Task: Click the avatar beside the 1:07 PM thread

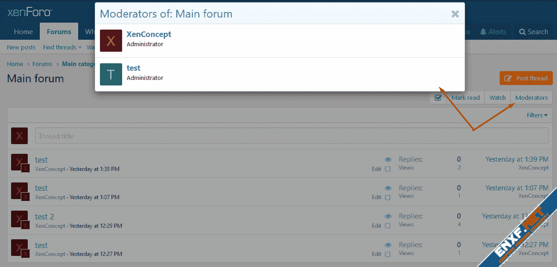Action: [19, 190]
